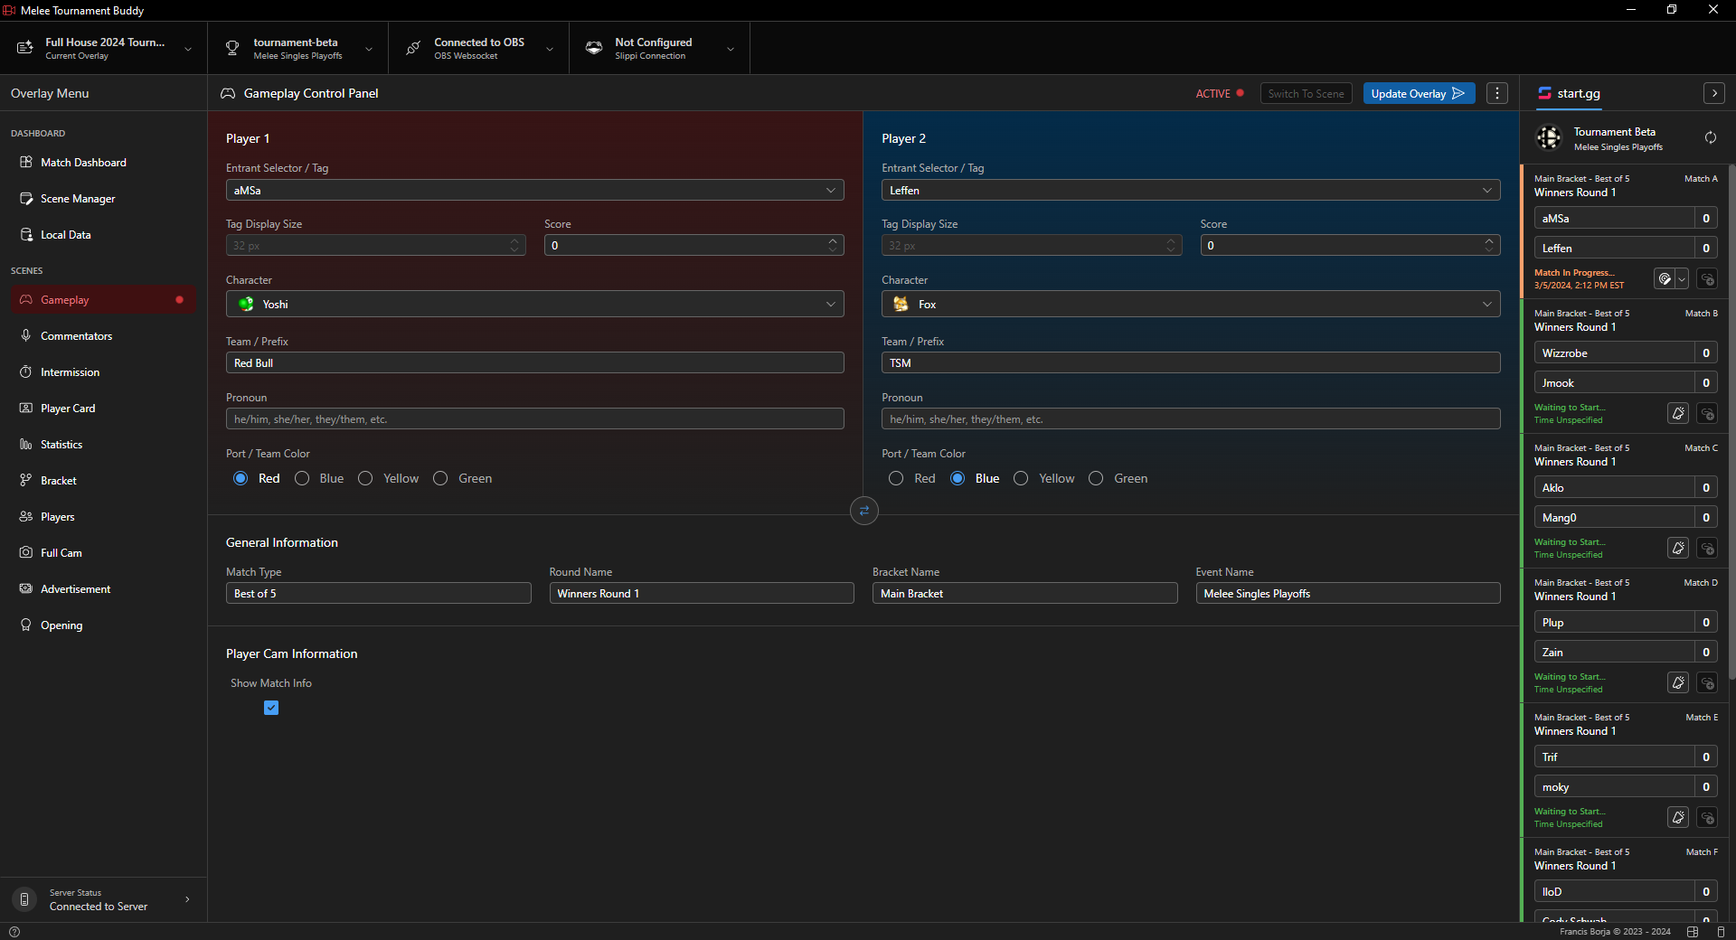Viewport: 1736px width, 940px height.
Task: Click the Match A edit match icon
Action: (1665, 279)
